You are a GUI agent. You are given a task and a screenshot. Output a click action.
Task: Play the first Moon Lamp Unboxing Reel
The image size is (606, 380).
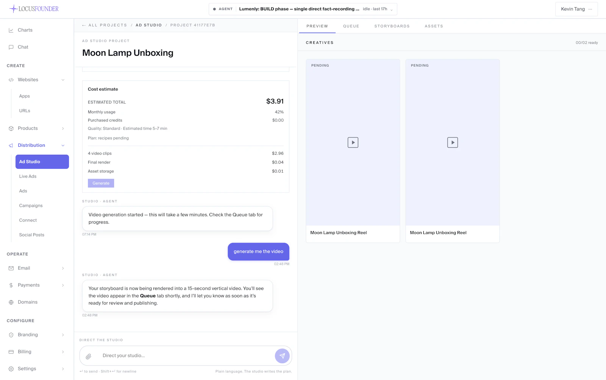point(353,143)
